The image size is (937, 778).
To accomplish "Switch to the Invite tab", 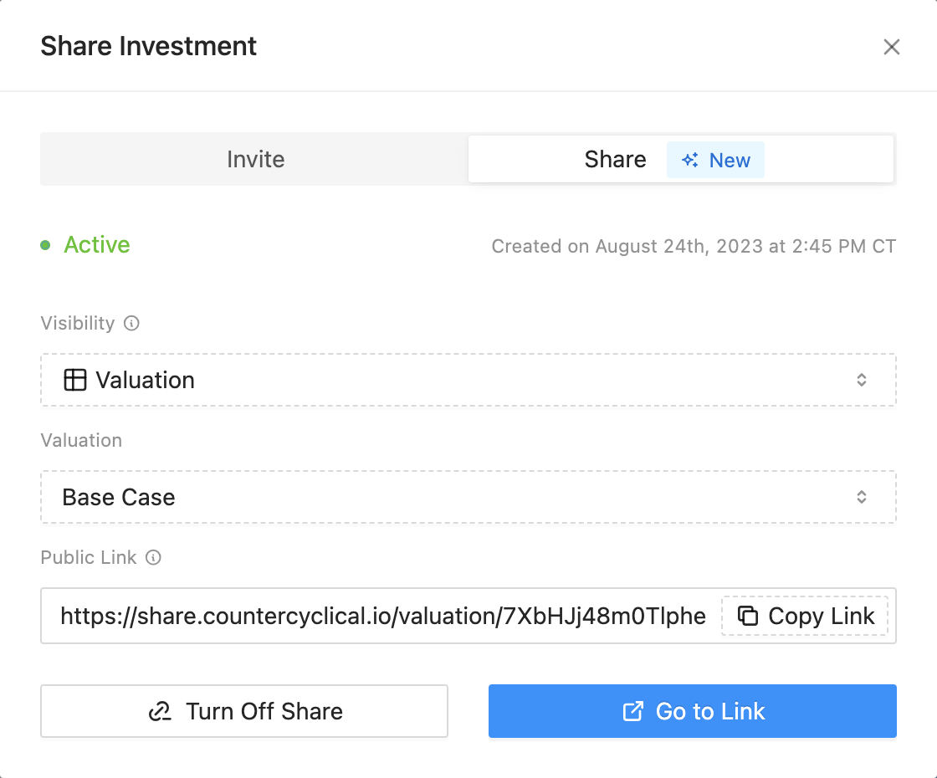I will 255,159.
